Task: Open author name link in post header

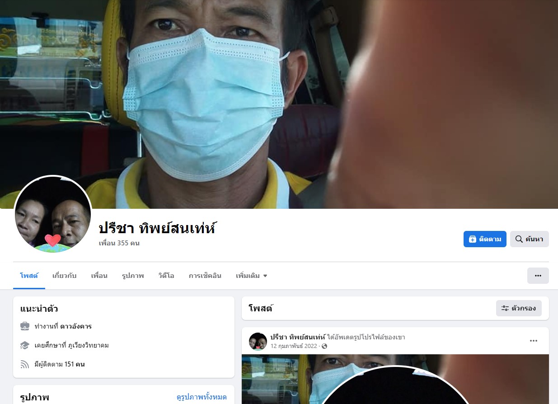Action: pos(298,337)
